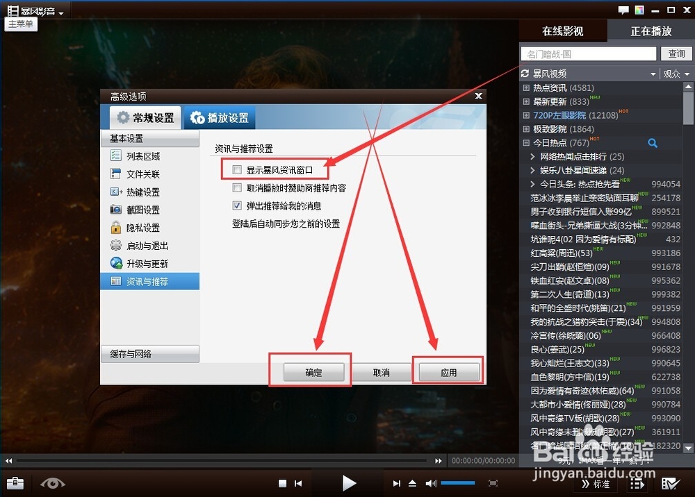Select 文件关联 settings item

coord(150,174)
